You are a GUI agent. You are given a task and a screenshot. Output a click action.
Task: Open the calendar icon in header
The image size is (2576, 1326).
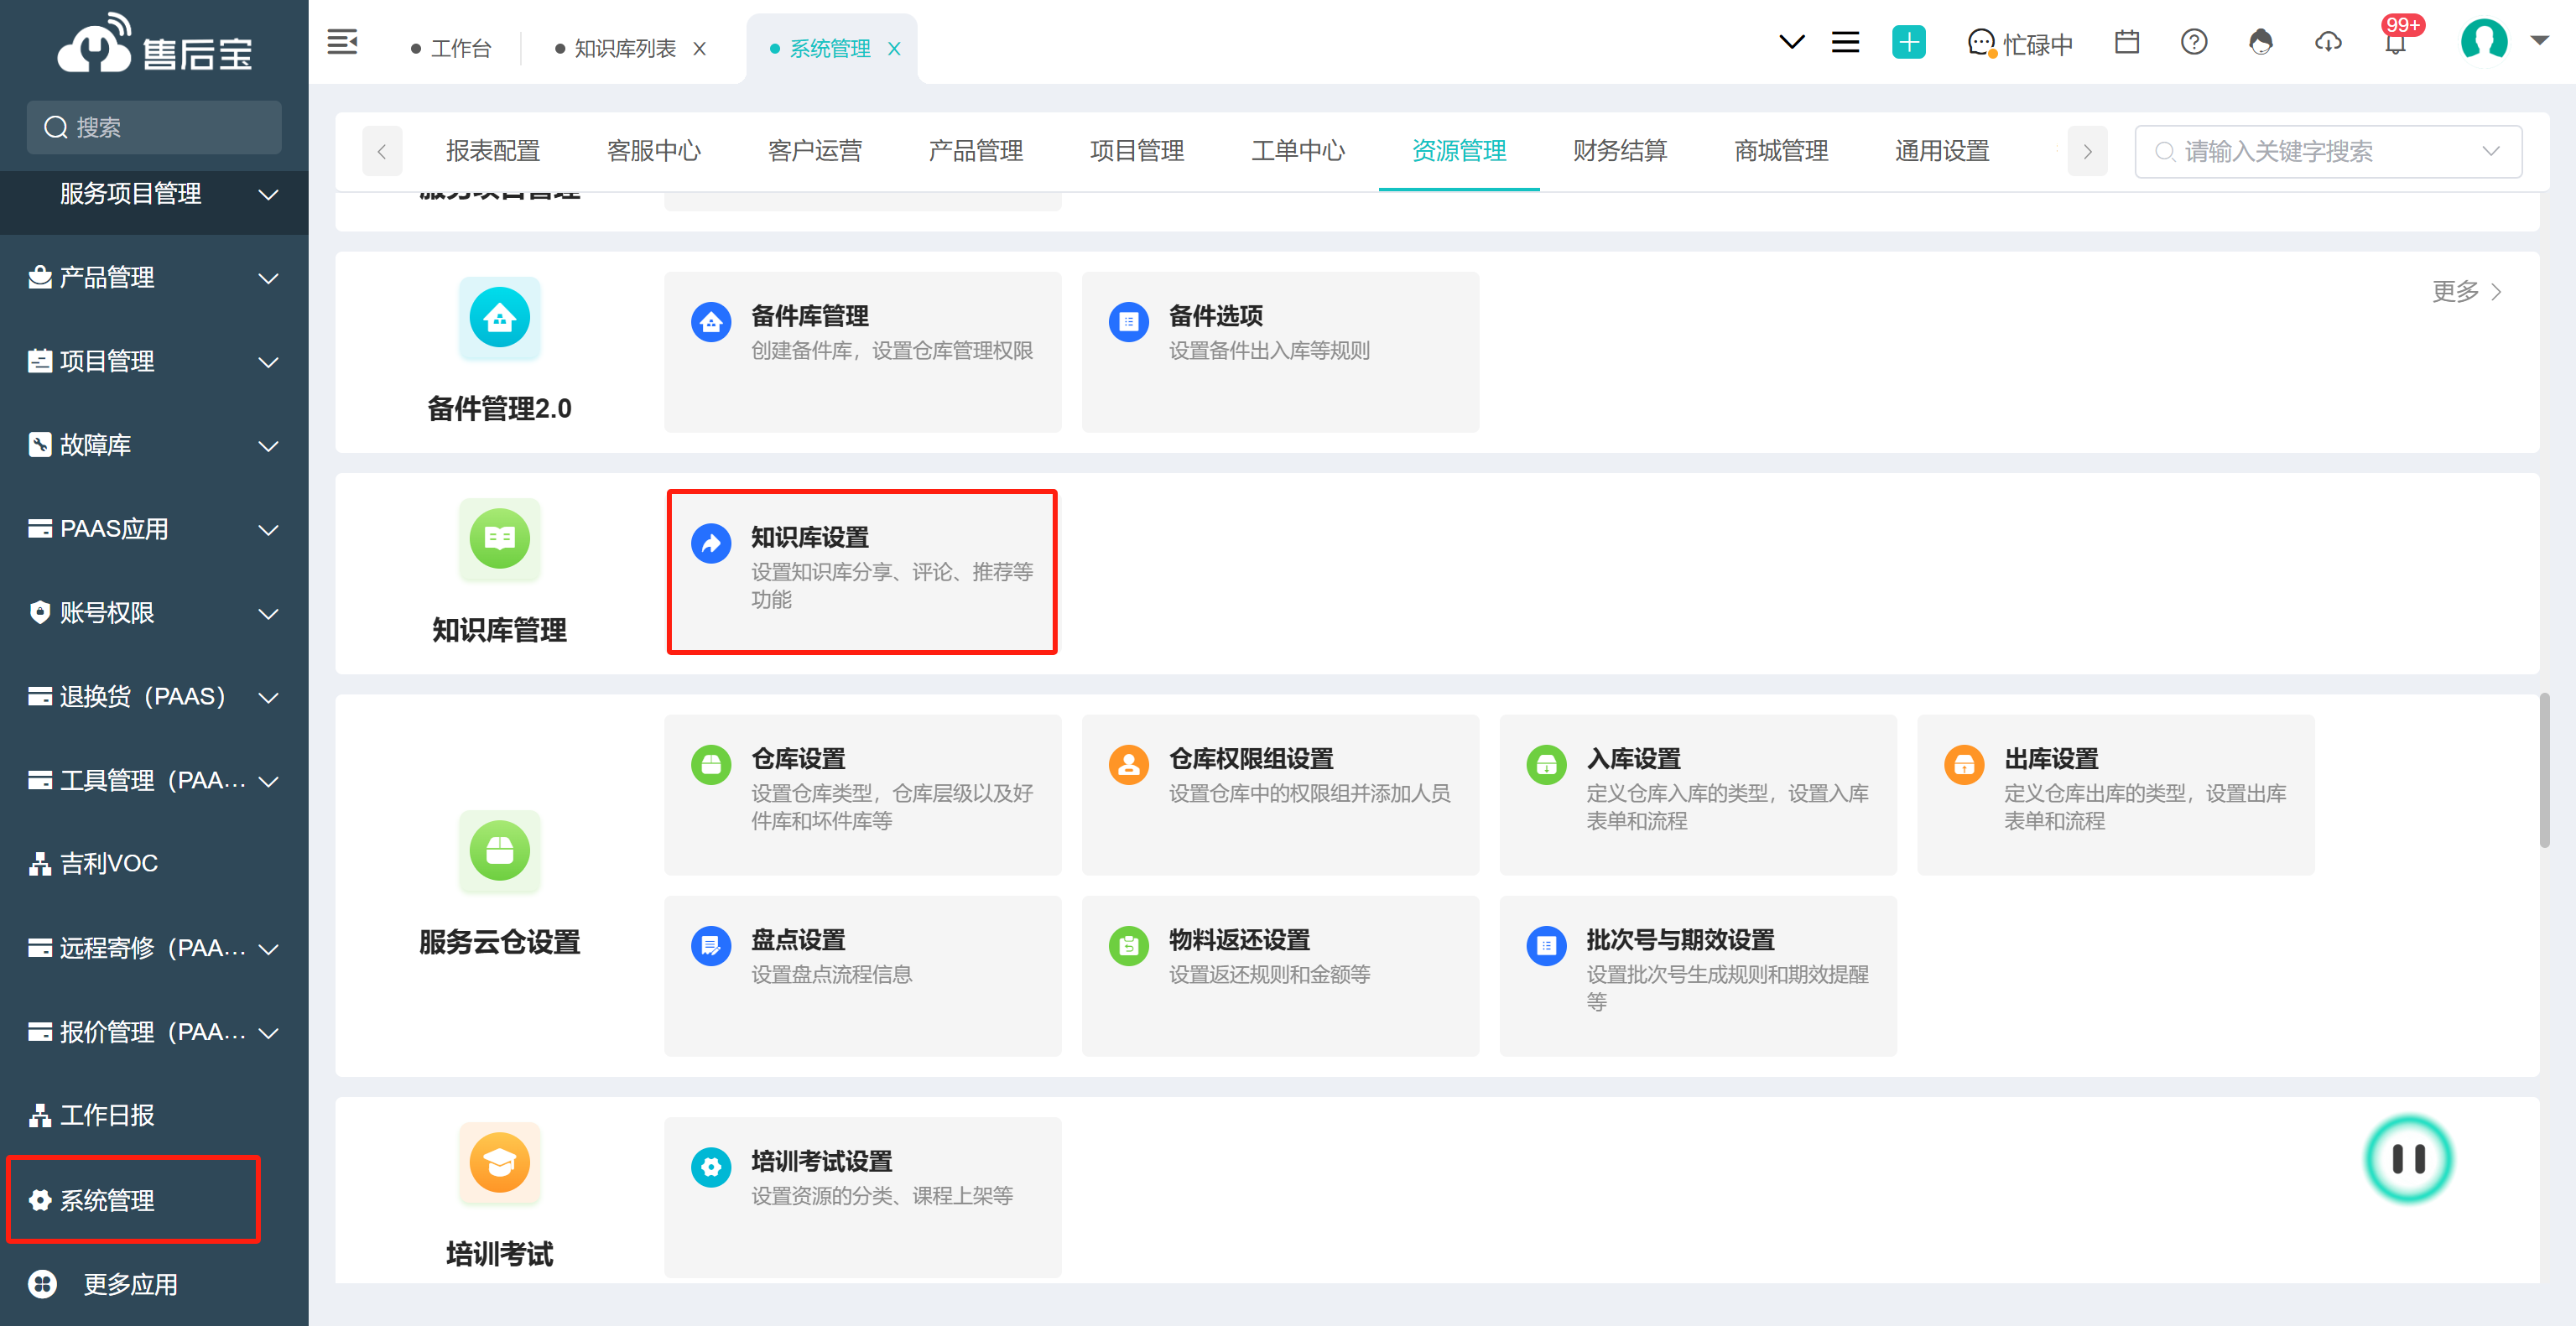pos(2126,42)
